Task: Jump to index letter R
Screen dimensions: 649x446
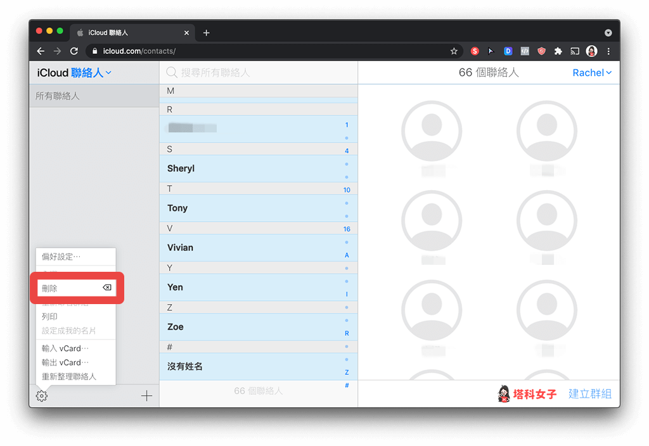Action: [347, 333]
